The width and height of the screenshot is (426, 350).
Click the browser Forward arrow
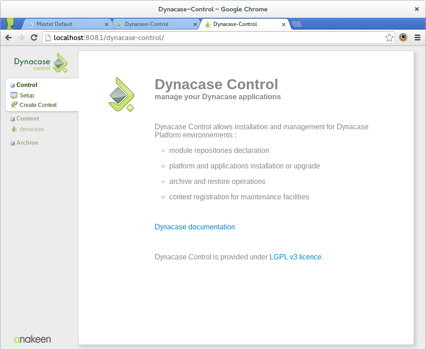coord(21,37)
